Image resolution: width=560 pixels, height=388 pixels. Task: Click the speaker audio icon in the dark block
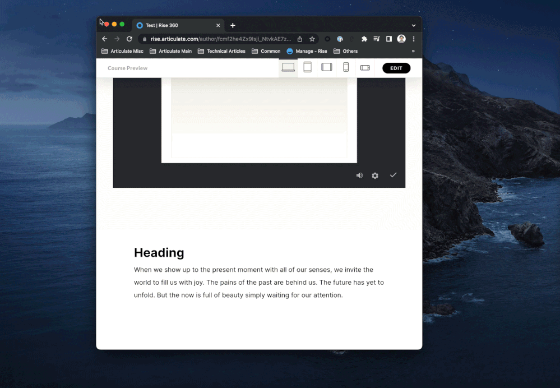tap(359, 175)
